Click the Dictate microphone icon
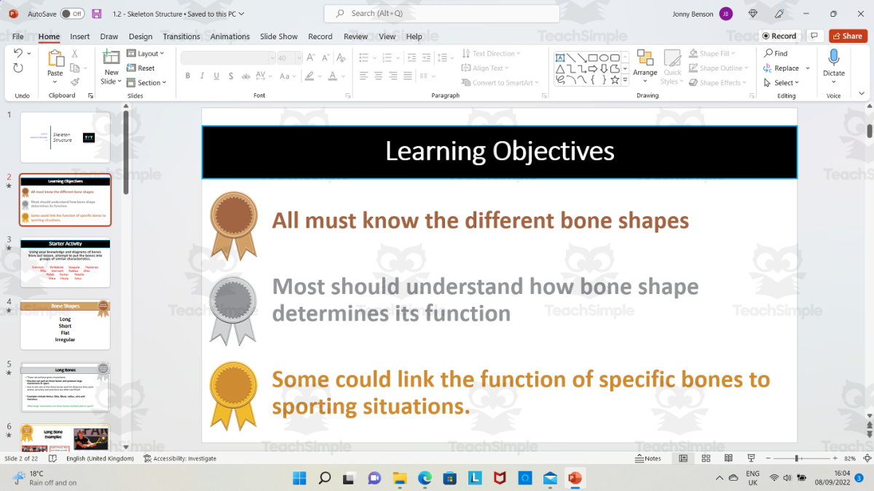Viewport: 874px width, 491px height. 834,58
